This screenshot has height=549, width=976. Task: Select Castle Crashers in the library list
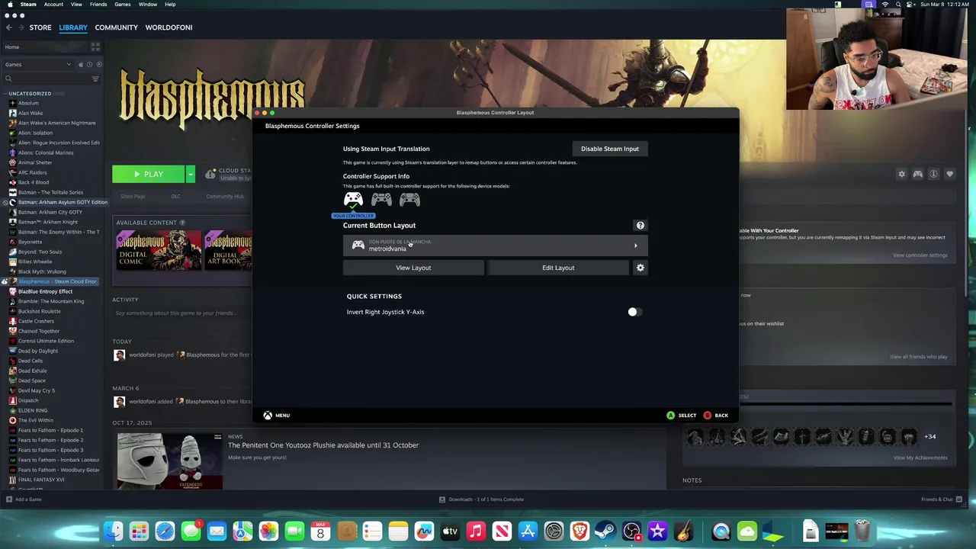pos(36,321)
